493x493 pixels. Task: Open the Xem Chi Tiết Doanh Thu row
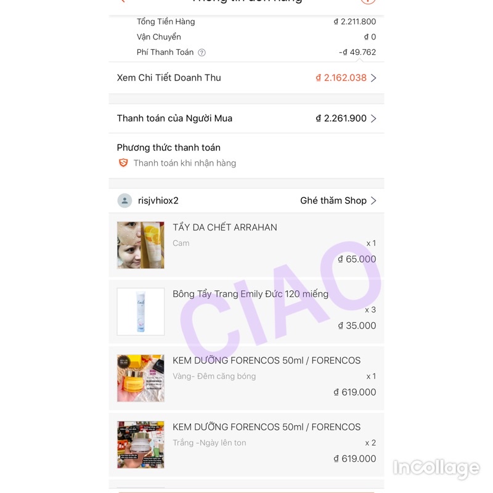[246, 78]
